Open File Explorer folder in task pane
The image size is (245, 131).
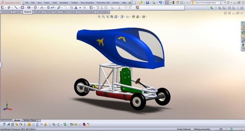tap(243, 36)
